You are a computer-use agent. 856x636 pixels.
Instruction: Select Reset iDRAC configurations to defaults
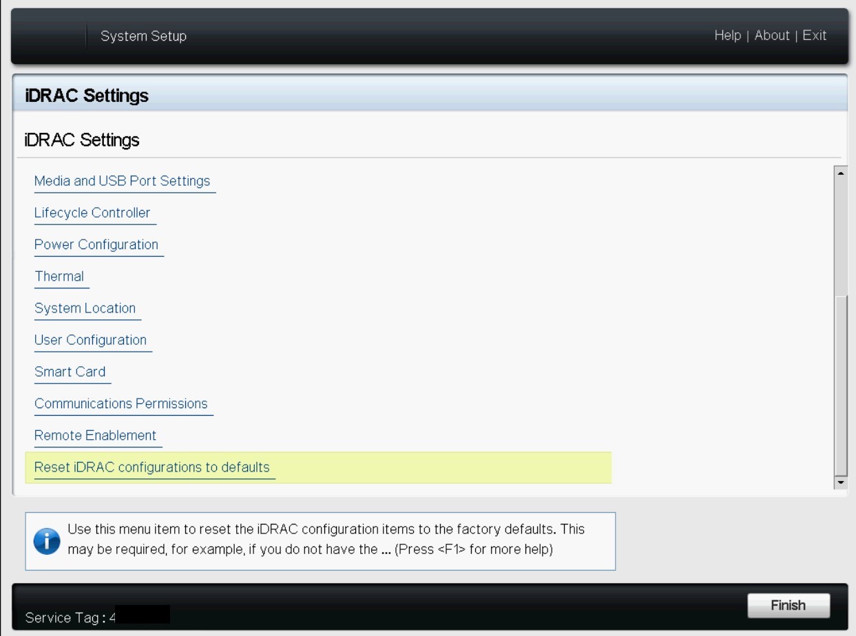[317, 467]
